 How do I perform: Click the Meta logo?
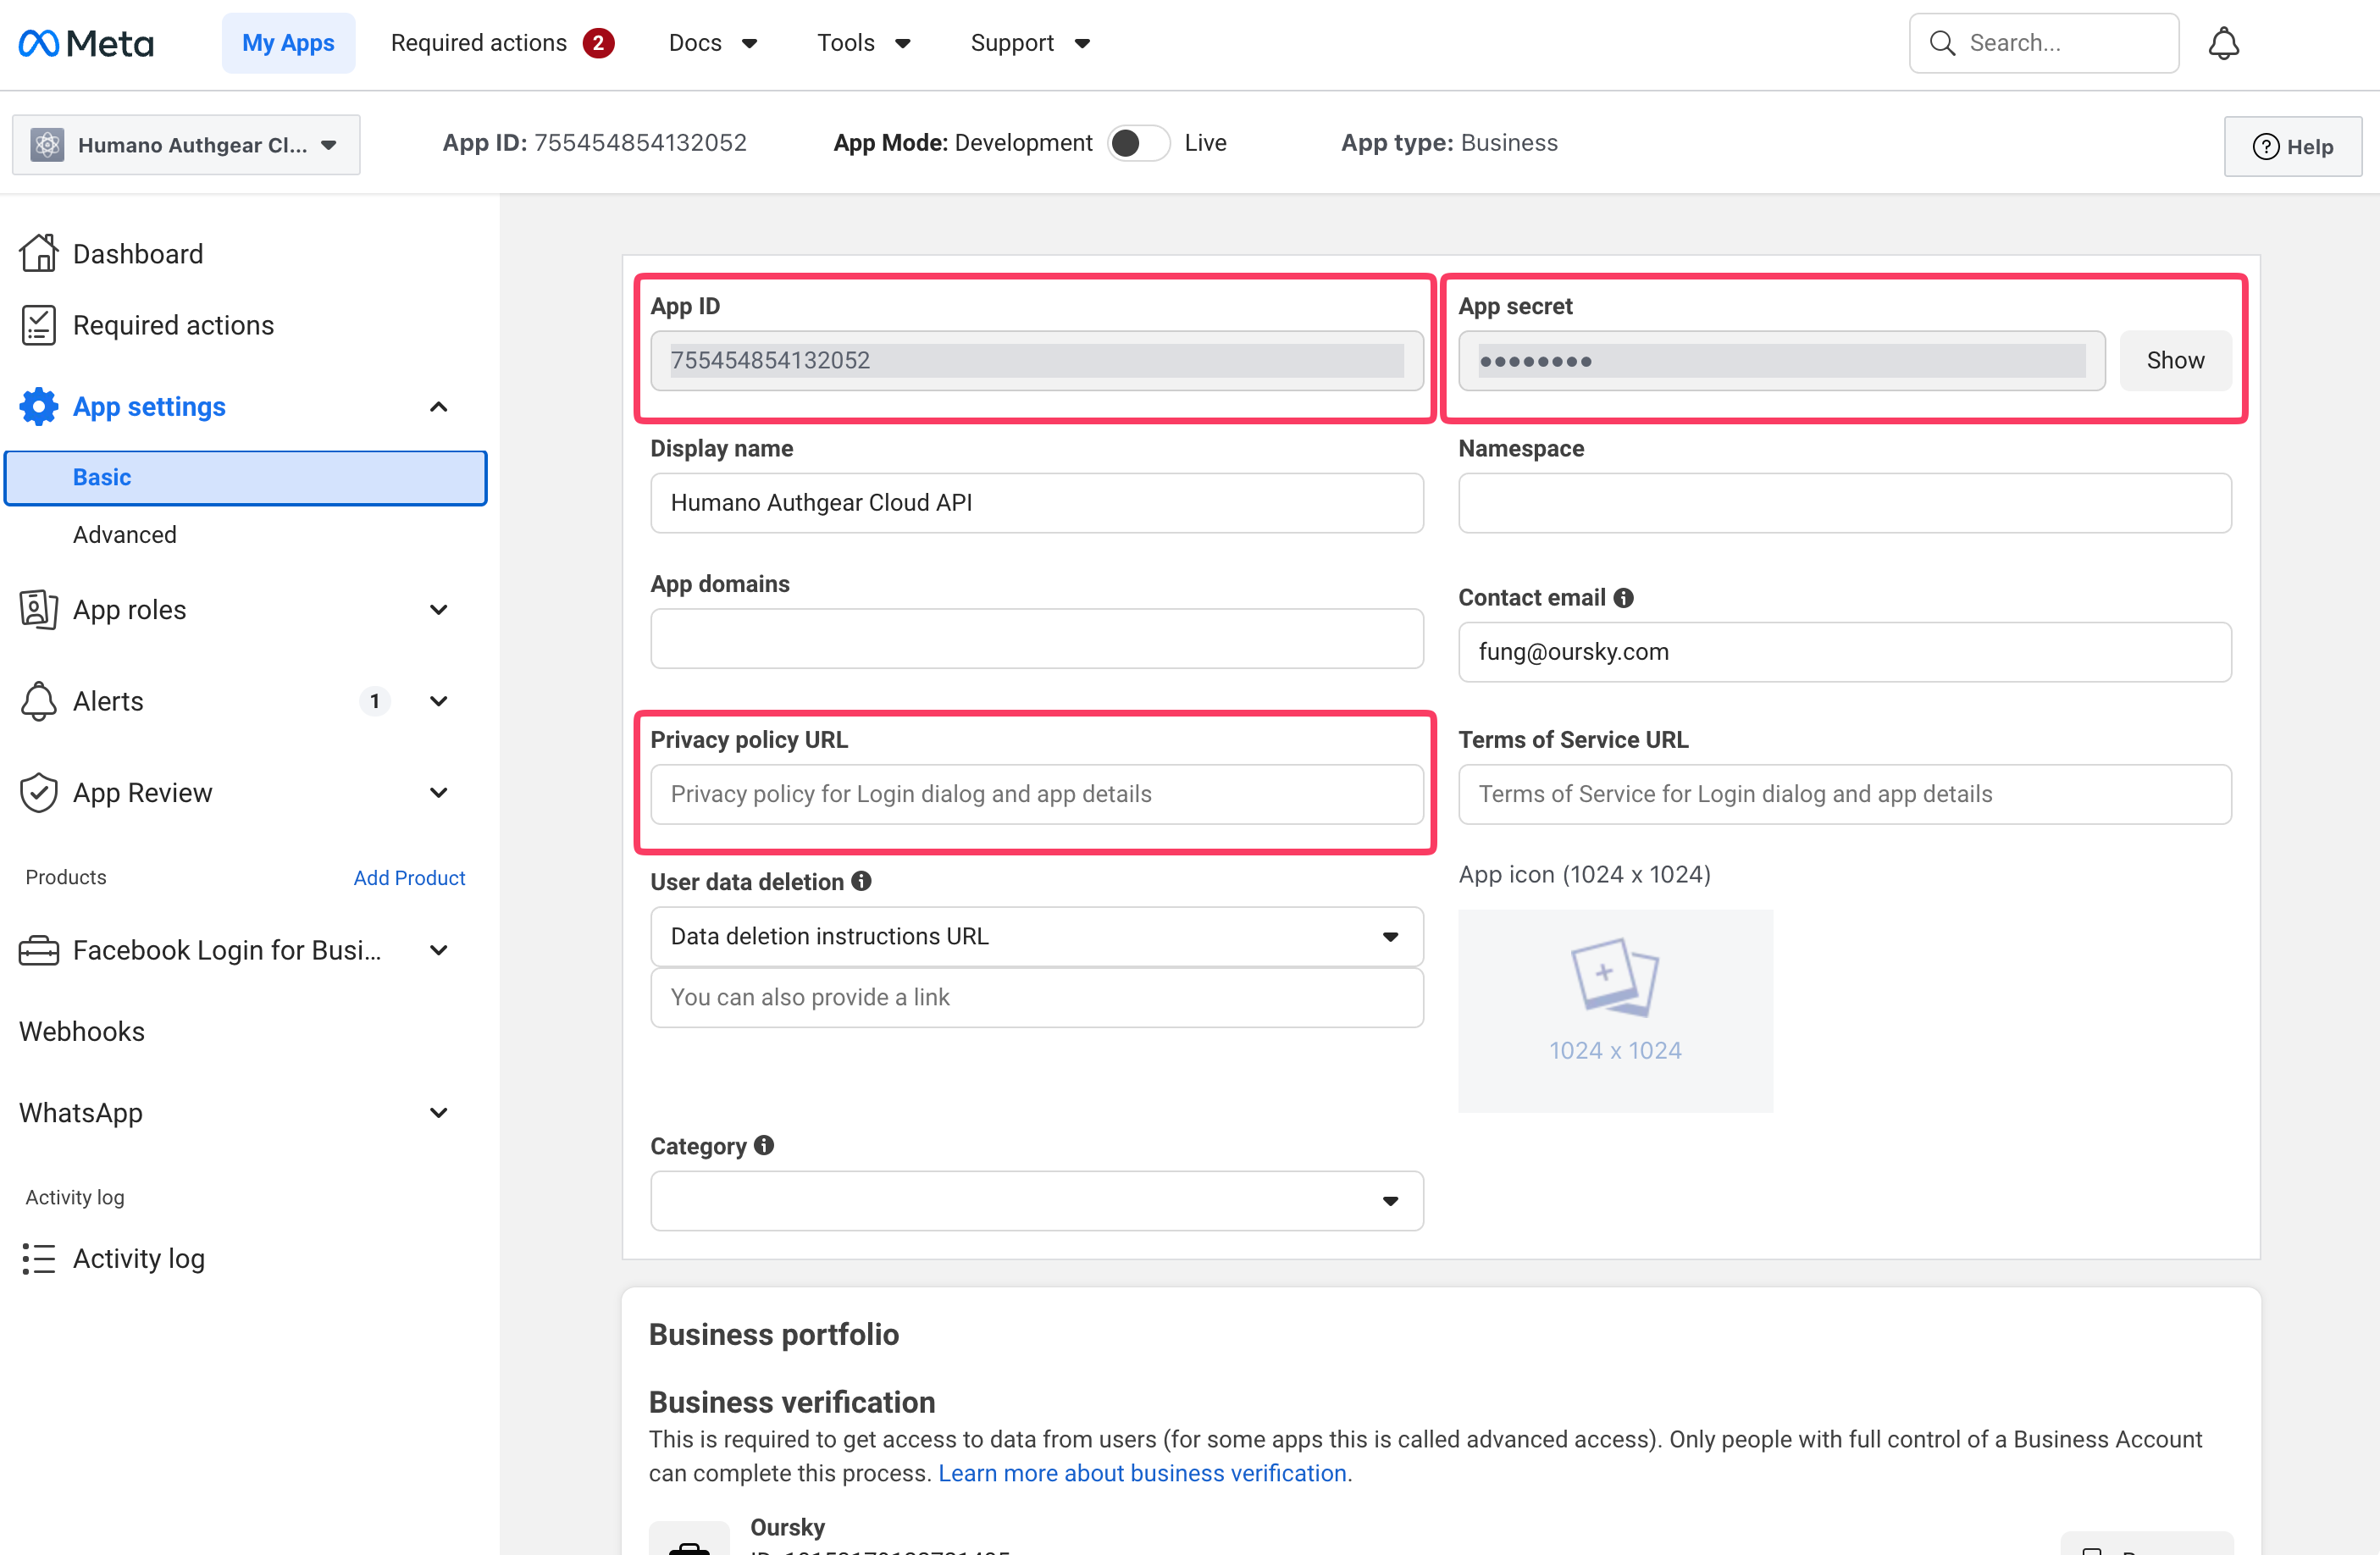tap(86, 43)
